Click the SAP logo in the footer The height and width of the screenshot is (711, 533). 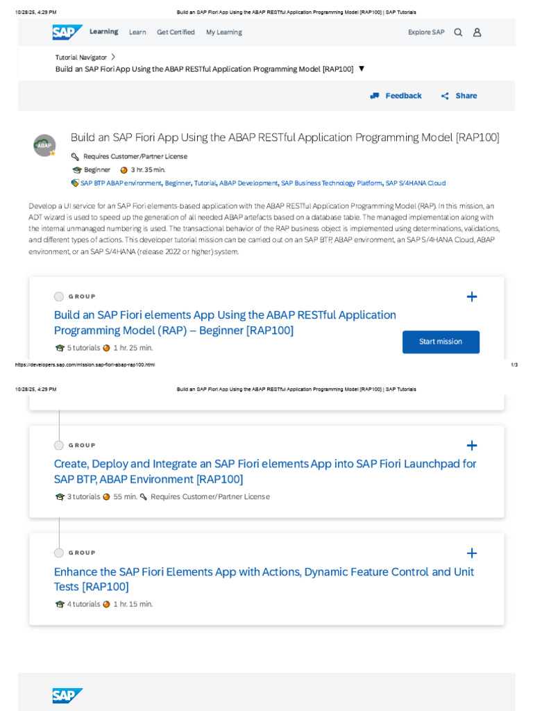(x=67, y=696)
